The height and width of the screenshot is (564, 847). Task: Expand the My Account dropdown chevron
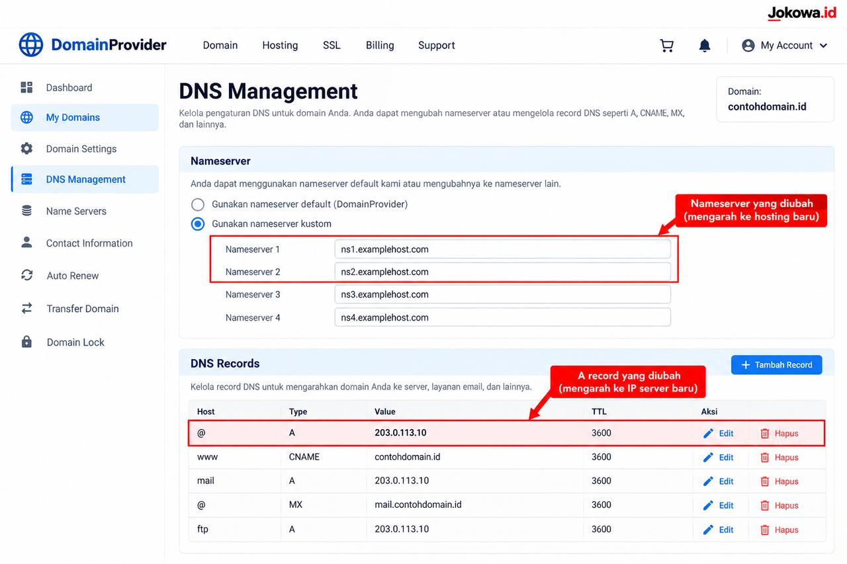pos(823,46)
